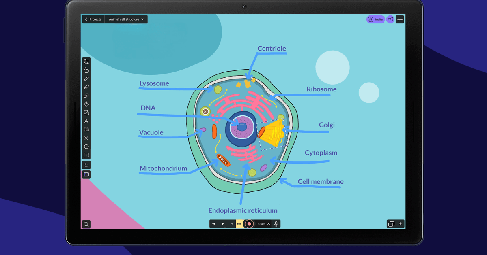Select the shapes tool

(86, 113)
